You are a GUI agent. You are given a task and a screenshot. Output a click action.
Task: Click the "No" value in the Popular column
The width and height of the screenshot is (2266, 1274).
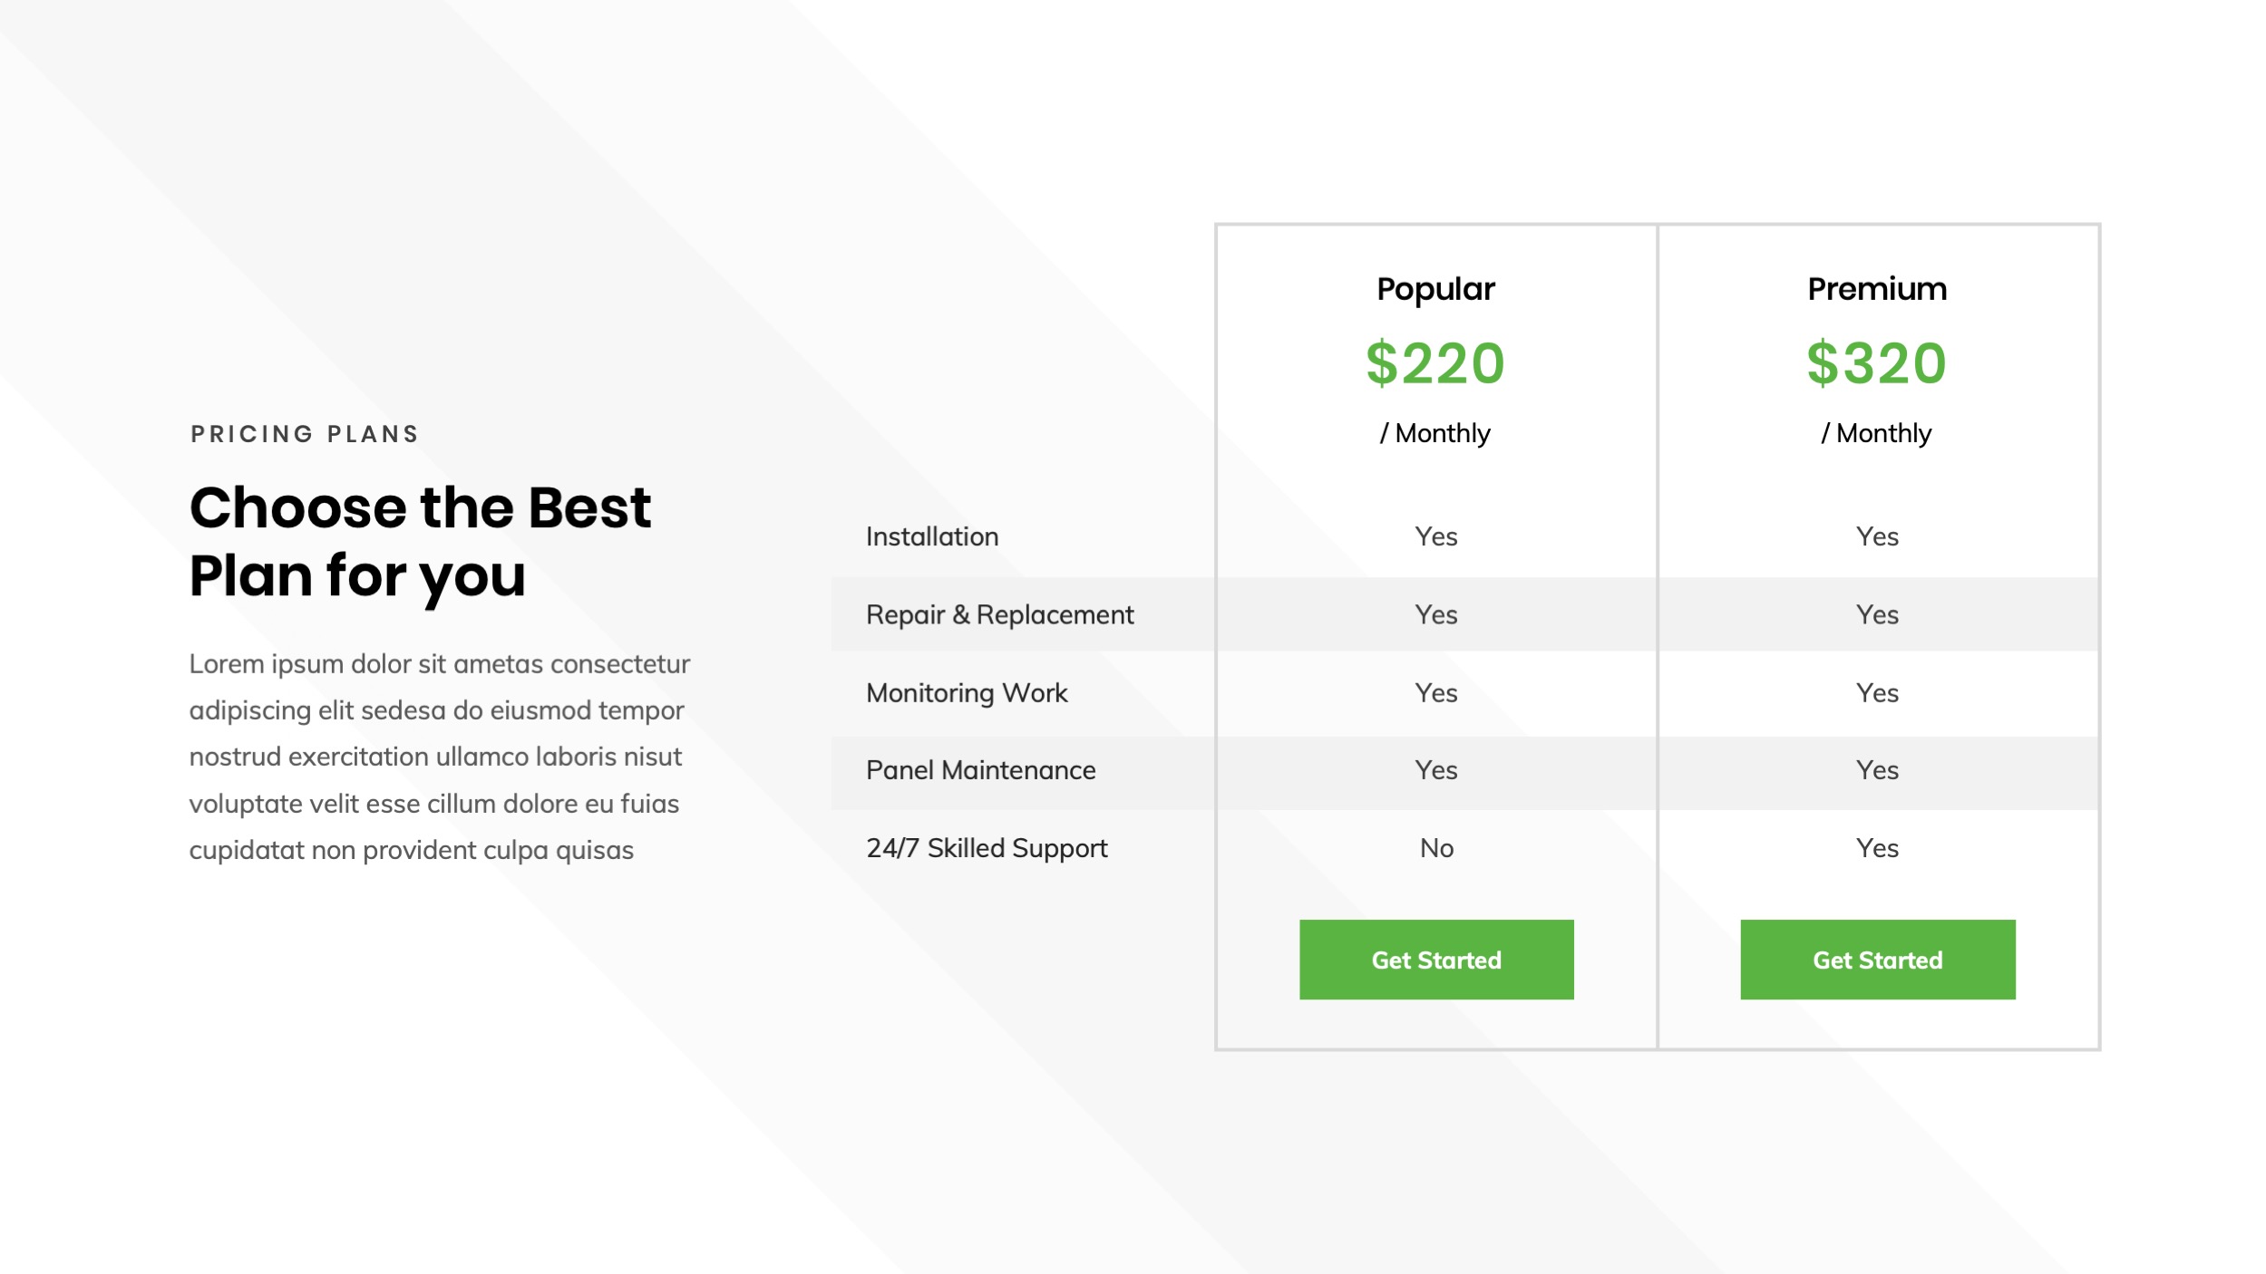point(1436,848)
